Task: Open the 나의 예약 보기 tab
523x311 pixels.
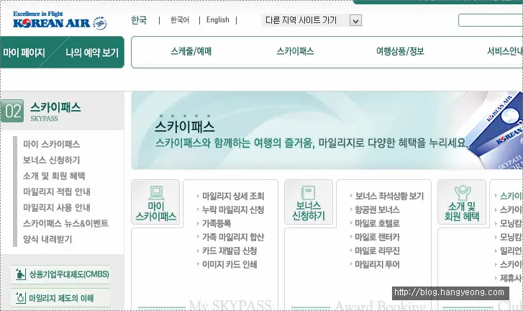Action: pyautogui.click(x=92, y=53)
